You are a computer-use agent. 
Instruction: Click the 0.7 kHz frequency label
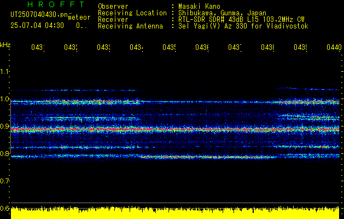click(x=4, y=181)
